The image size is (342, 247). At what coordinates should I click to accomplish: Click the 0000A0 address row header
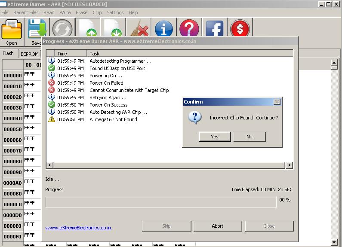tap(12, 183)
